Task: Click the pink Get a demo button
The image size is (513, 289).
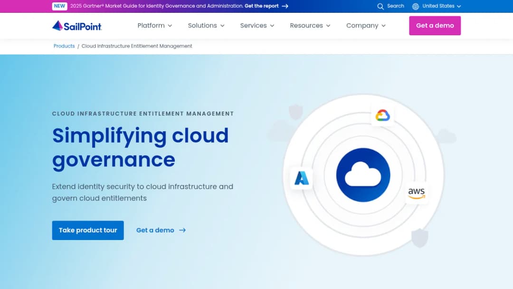Action: 435,26
